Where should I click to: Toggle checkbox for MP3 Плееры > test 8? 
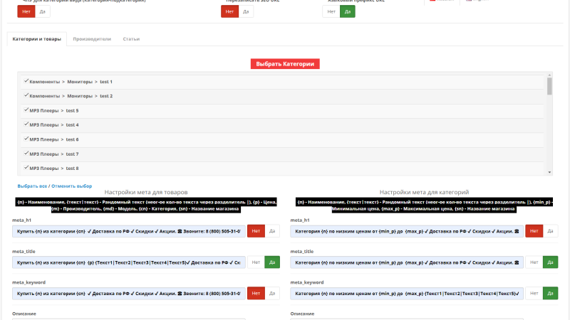coord(26,168)
